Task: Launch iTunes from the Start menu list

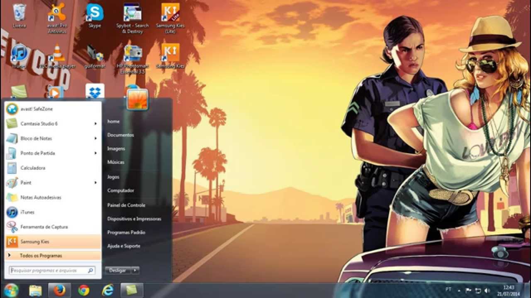Action: pyautogui.click(x=53, y=212)
